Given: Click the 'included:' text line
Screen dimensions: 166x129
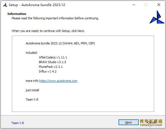Looking at the screenshot, I should click(x=31, y=53).
